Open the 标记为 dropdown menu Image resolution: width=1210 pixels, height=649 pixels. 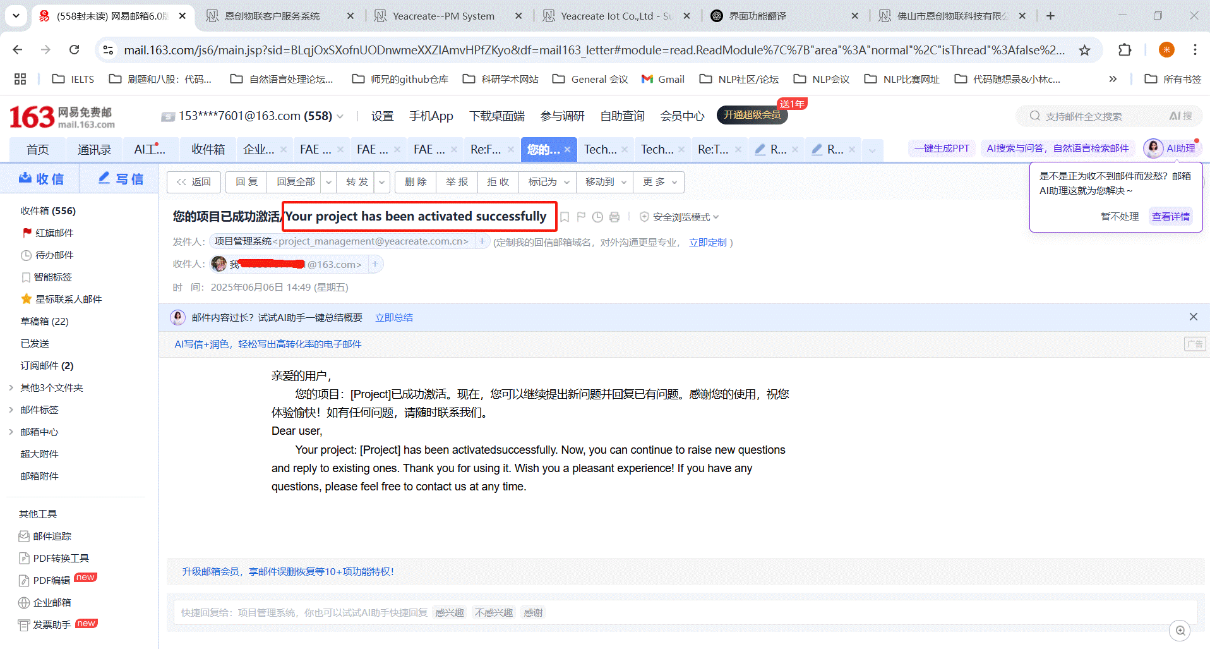[x=548, y=182]
